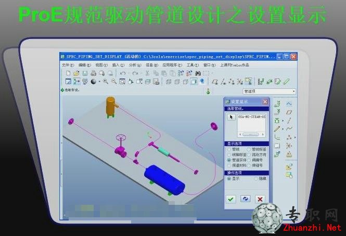This screenshot has height=236, width=346.
Task: Click the datum plane icon in right toolbar
Action: point(289,112)
